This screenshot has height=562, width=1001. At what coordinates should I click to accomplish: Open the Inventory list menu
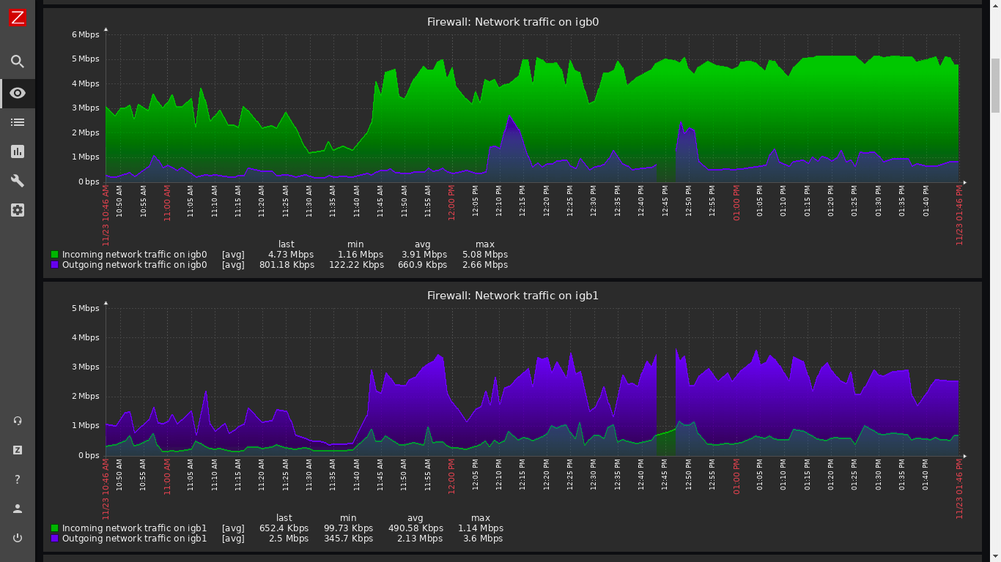(x=18, y=122)
